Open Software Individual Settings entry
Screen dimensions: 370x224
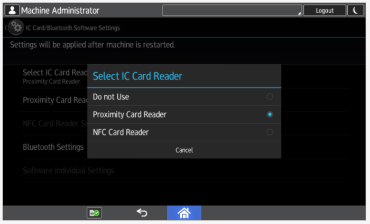pos(68,171)
